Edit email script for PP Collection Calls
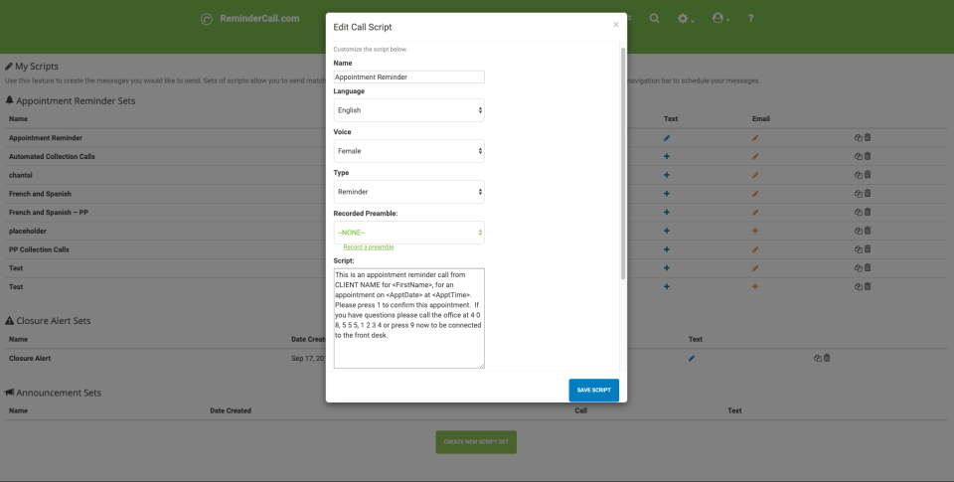The height and width of the screenshot is (482, 954). point(755,249)
